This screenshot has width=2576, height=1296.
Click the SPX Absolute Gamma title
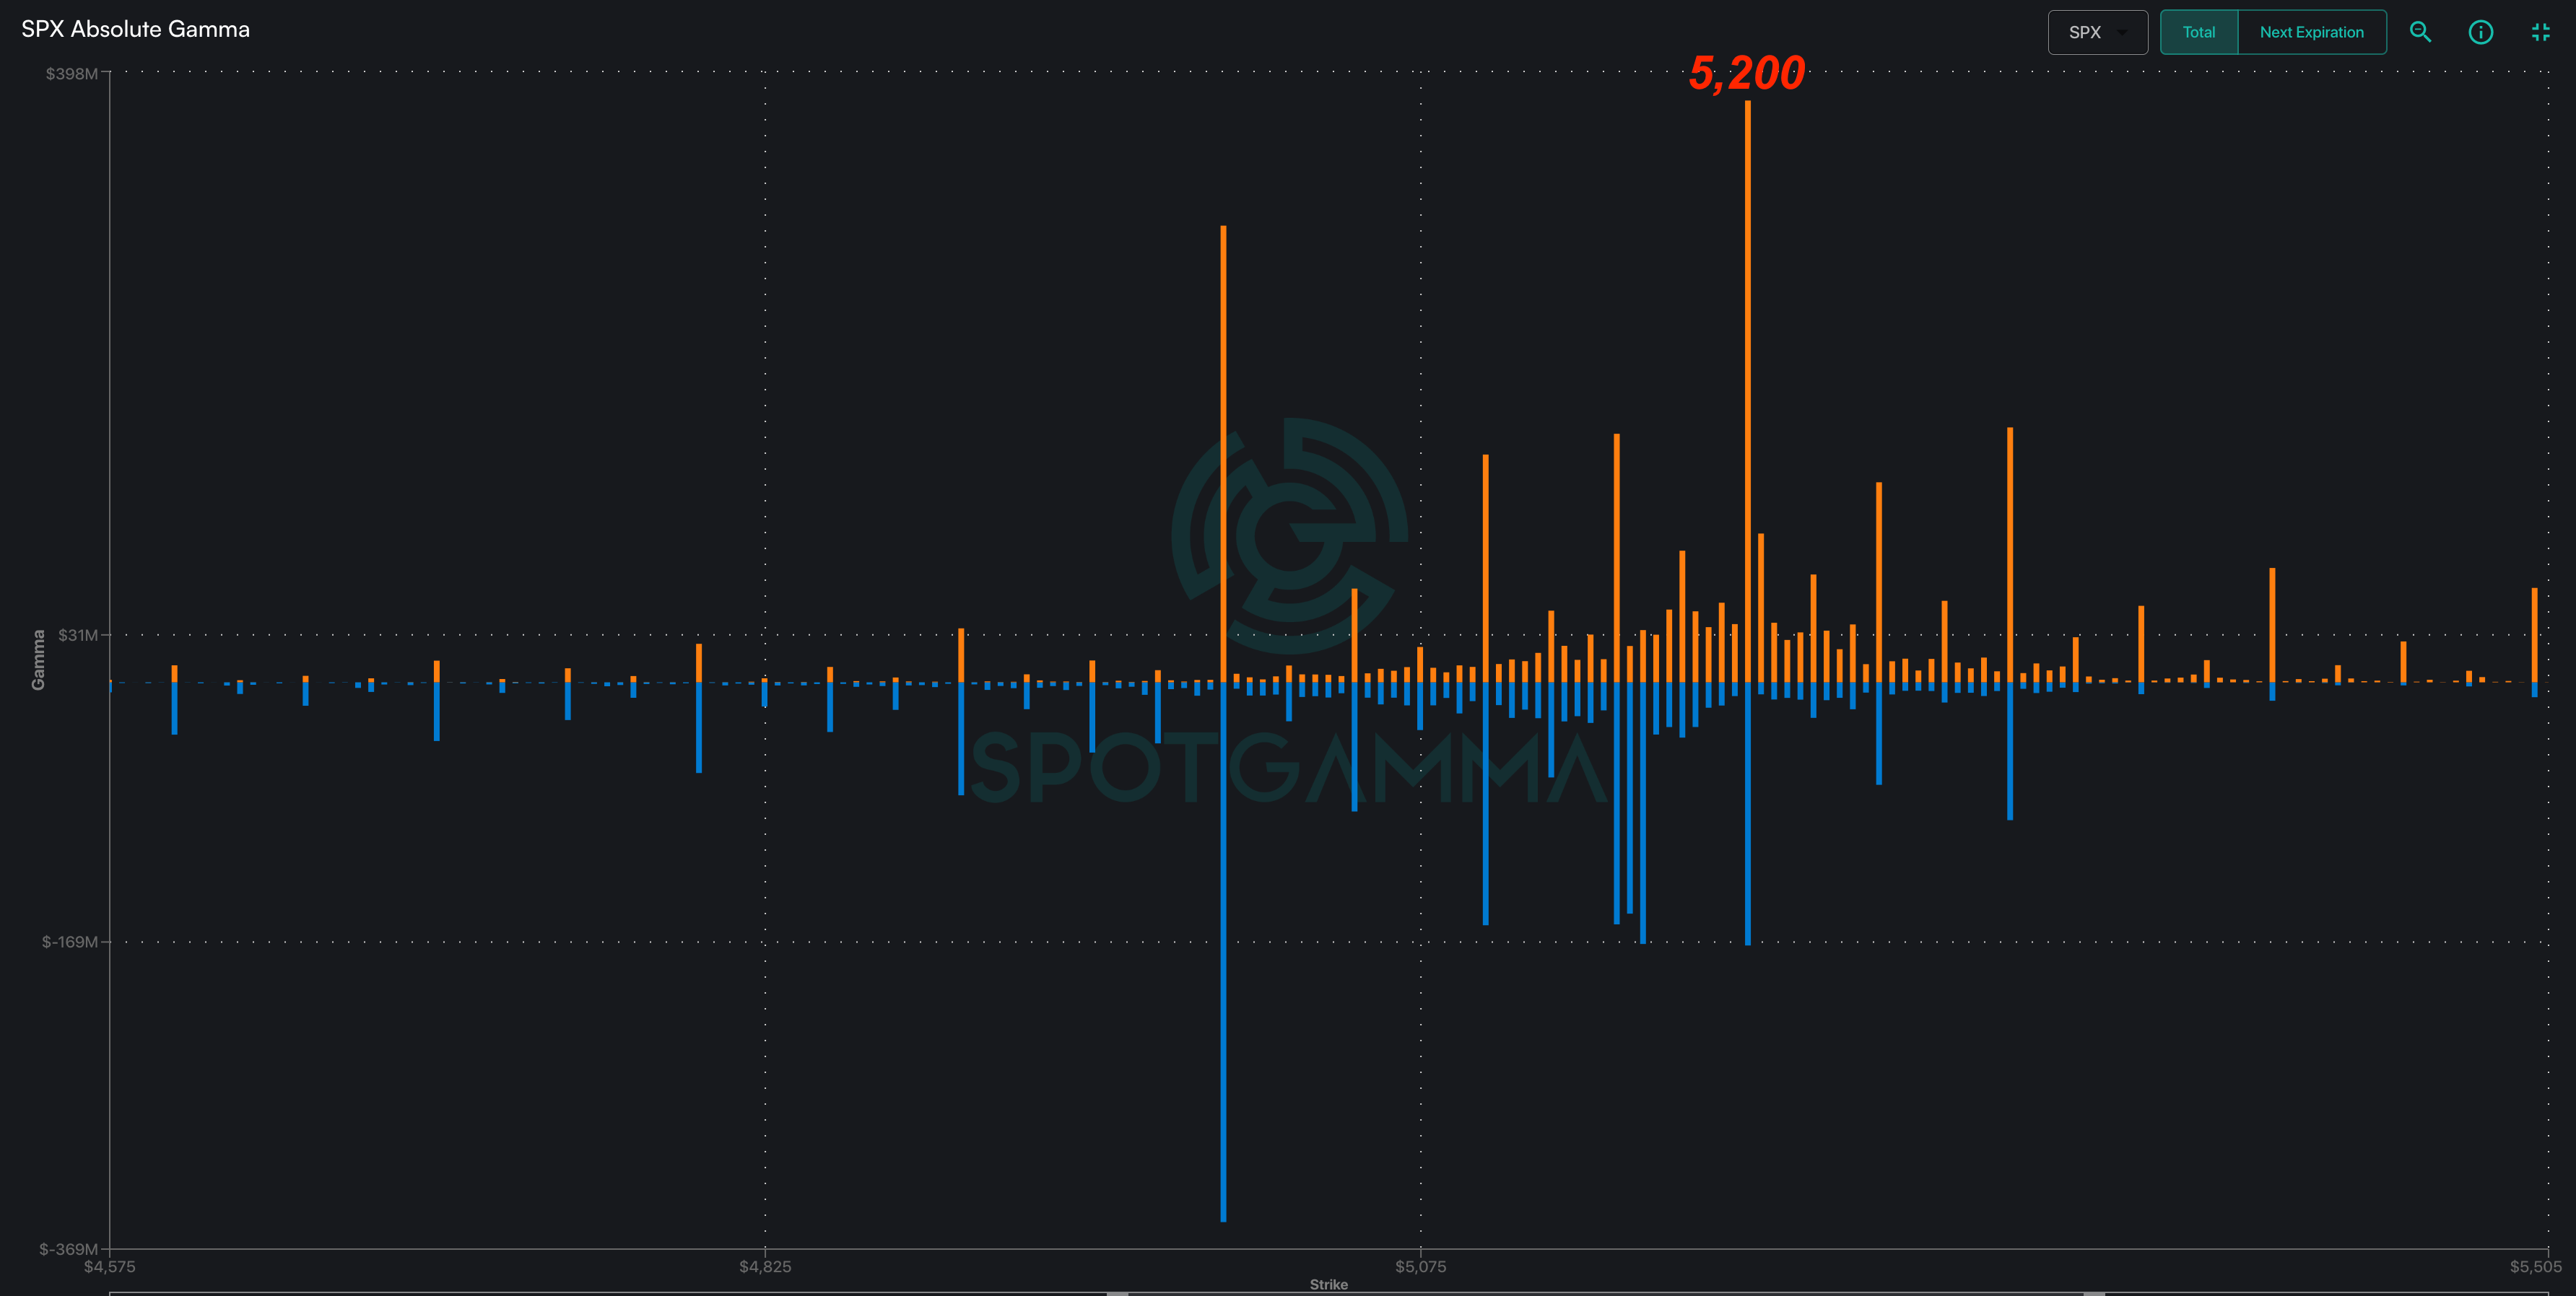tap(136, 29)
